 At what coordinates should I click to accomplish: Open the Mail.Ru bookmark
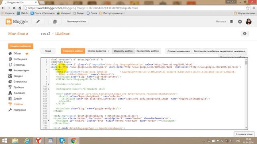point(22,13)
